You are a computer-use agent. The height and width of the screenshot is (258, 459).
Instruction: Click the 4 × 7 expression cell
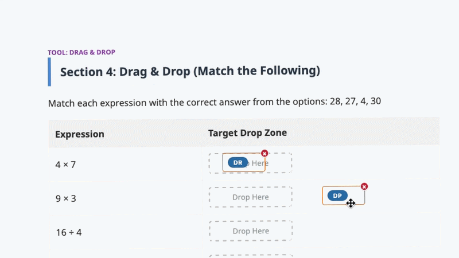(65, 165)
